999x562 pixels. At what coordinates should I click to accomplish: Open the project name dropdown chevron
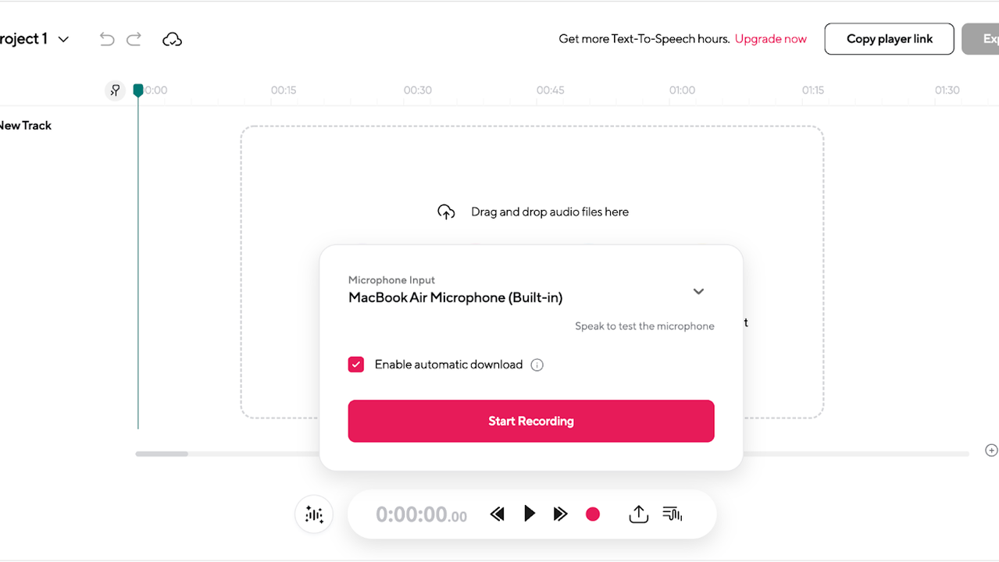[64, 39]
